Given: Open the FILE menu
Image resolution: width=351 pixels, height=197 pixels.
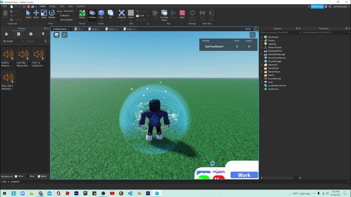Looking at the screenshot, I should click(5, 6).
